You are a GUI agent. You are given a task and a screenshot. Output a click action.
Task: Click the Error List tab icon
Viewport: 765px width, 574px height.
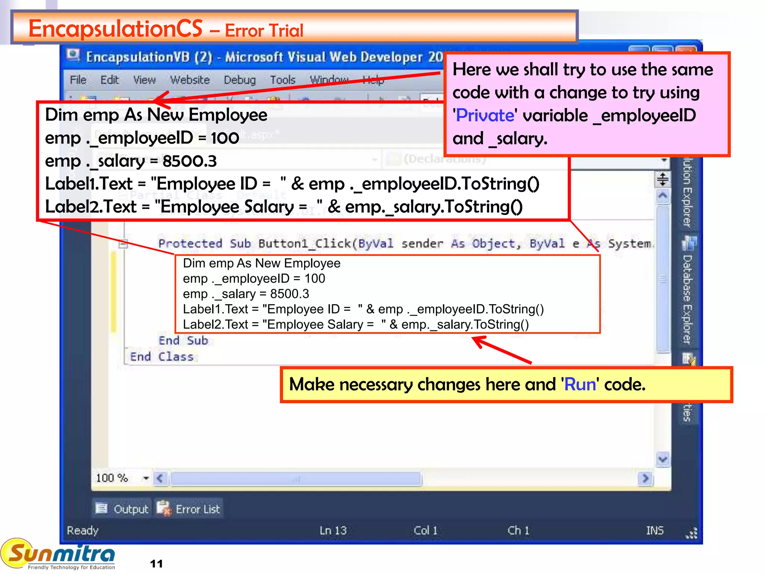click(x=164, y=509)
